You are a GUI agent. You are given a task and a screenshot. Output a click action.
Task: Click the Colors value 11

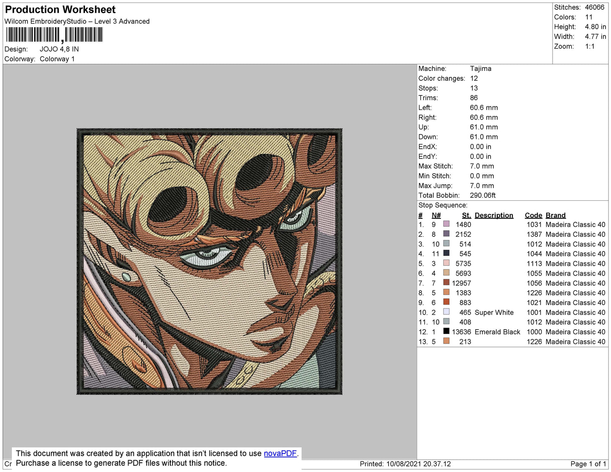589,17
